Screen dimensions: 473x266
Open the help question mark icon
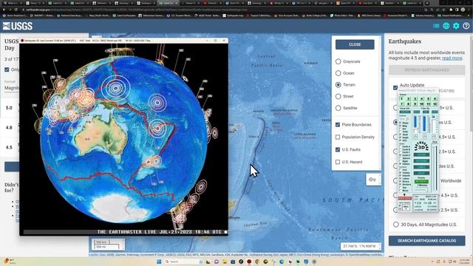coord(466,26)
